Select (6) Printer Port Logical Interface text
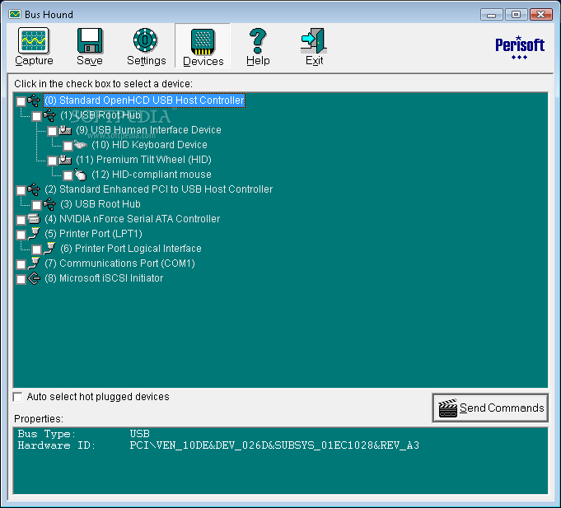561x508 pixels. (x=131, y=249)
